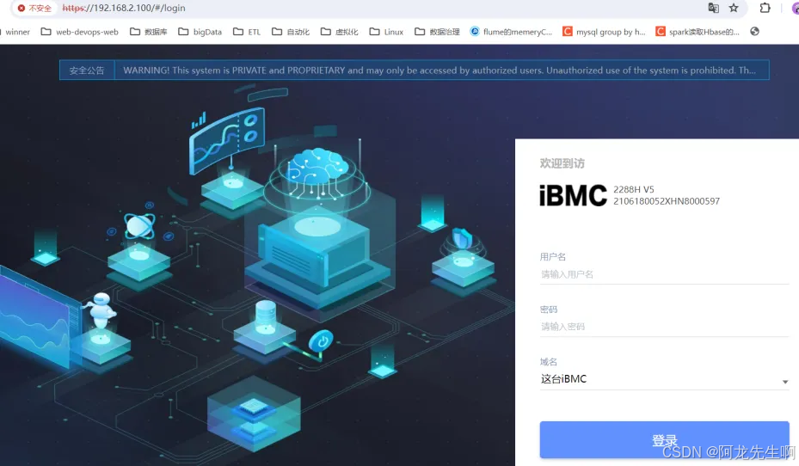Click the 安全公告 label in the banner
The image size is (799, 466).
87,71
